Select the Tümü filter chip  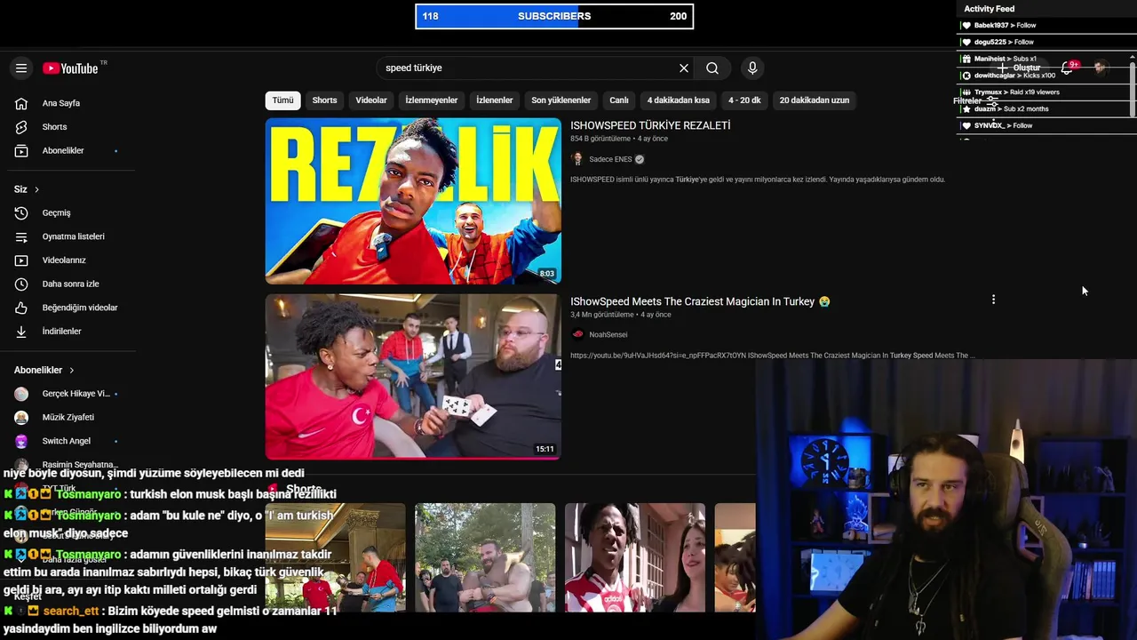point(282,100)
